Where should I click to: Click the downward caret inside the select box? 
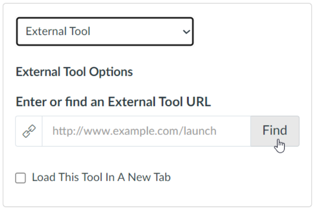186,32
